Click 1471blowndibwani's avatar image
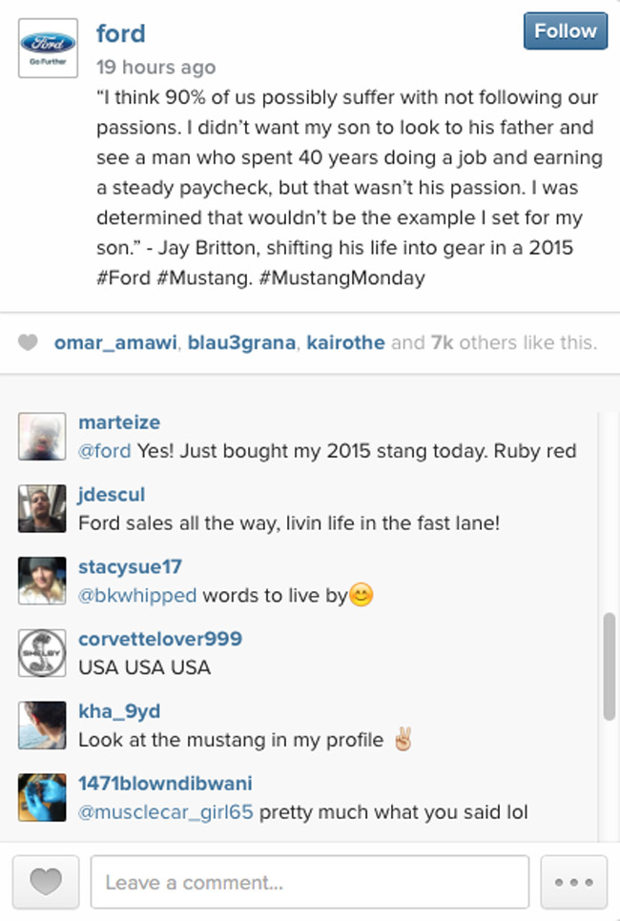The width and height of the screenshot is (620, 921). [42, 798]
